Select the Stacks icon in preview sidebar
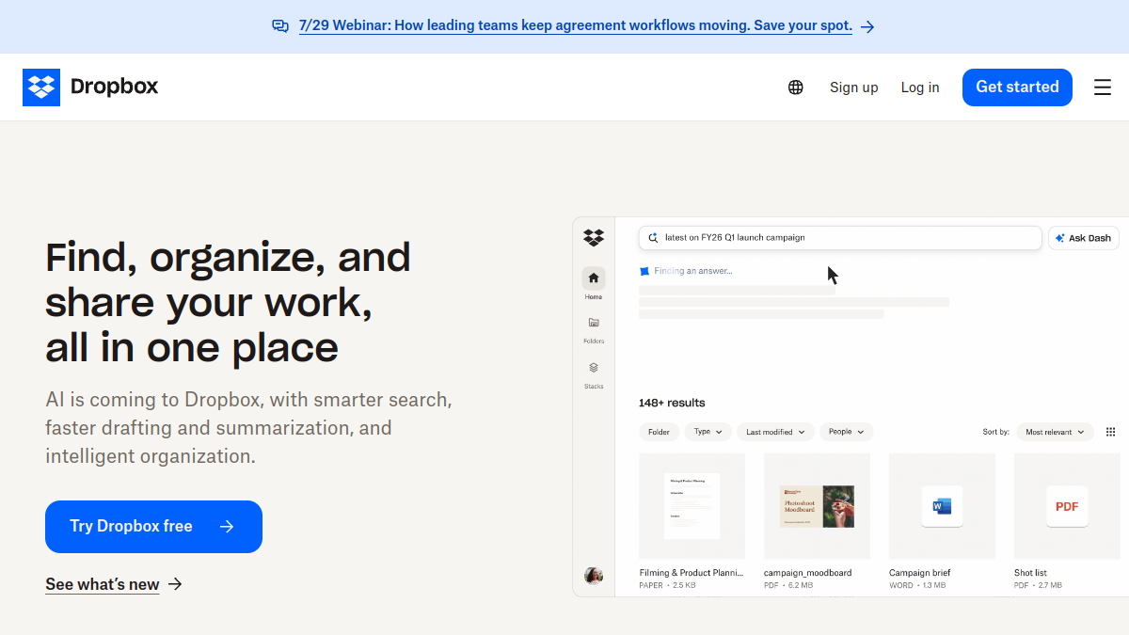The height and width of the screenshot is (635, 1129). [594, 368]
